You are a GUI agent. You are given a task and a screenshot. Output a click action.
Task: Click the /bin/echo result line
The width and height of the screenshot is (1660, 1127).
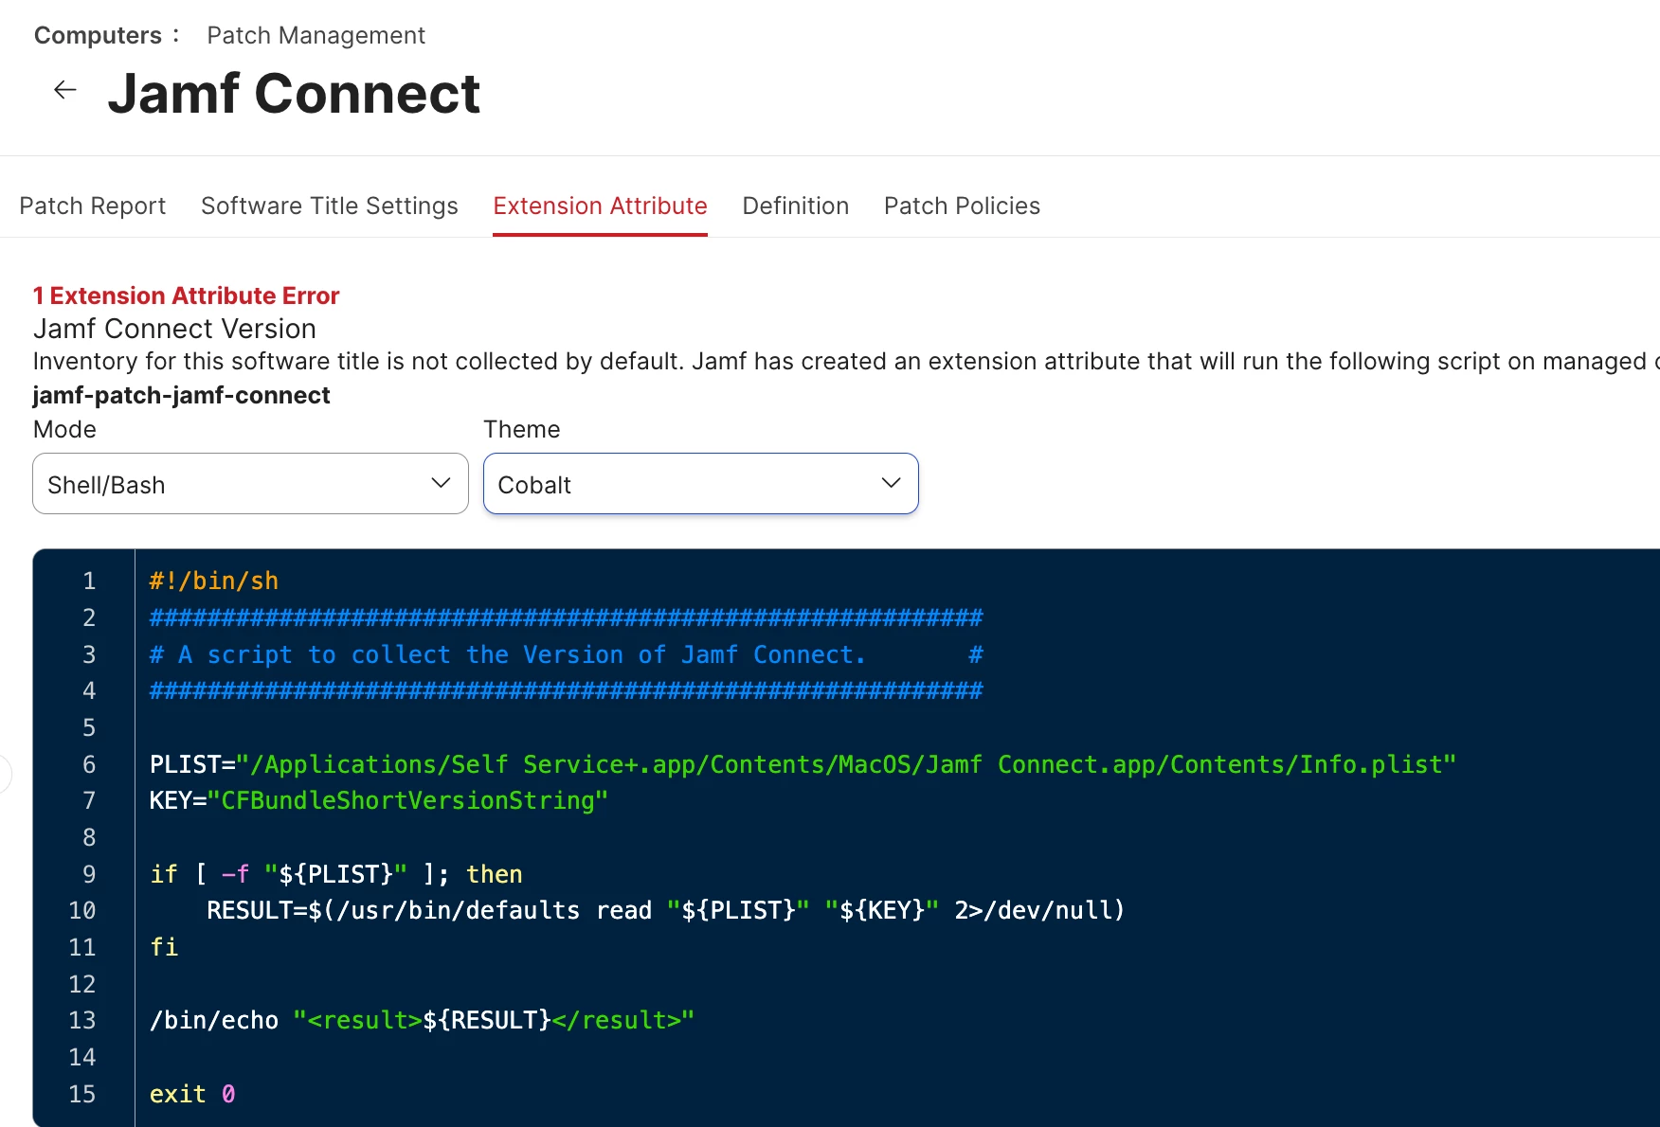tap(422, 1021)
